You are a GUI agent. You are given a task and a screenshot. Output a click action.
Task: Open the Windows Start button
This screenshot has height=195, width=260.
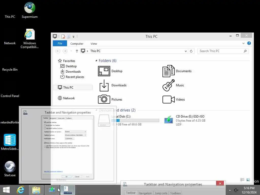pos(6,190)
